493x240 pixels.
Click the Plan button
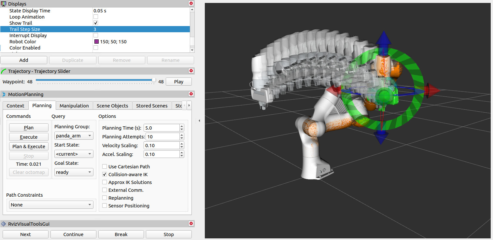[x=29, y=128]
